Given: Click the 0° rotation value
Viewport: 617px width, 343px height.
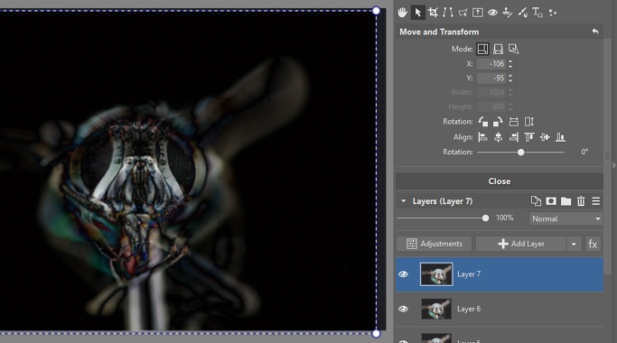Looking at the screenshot, I should tap(584, 152).
